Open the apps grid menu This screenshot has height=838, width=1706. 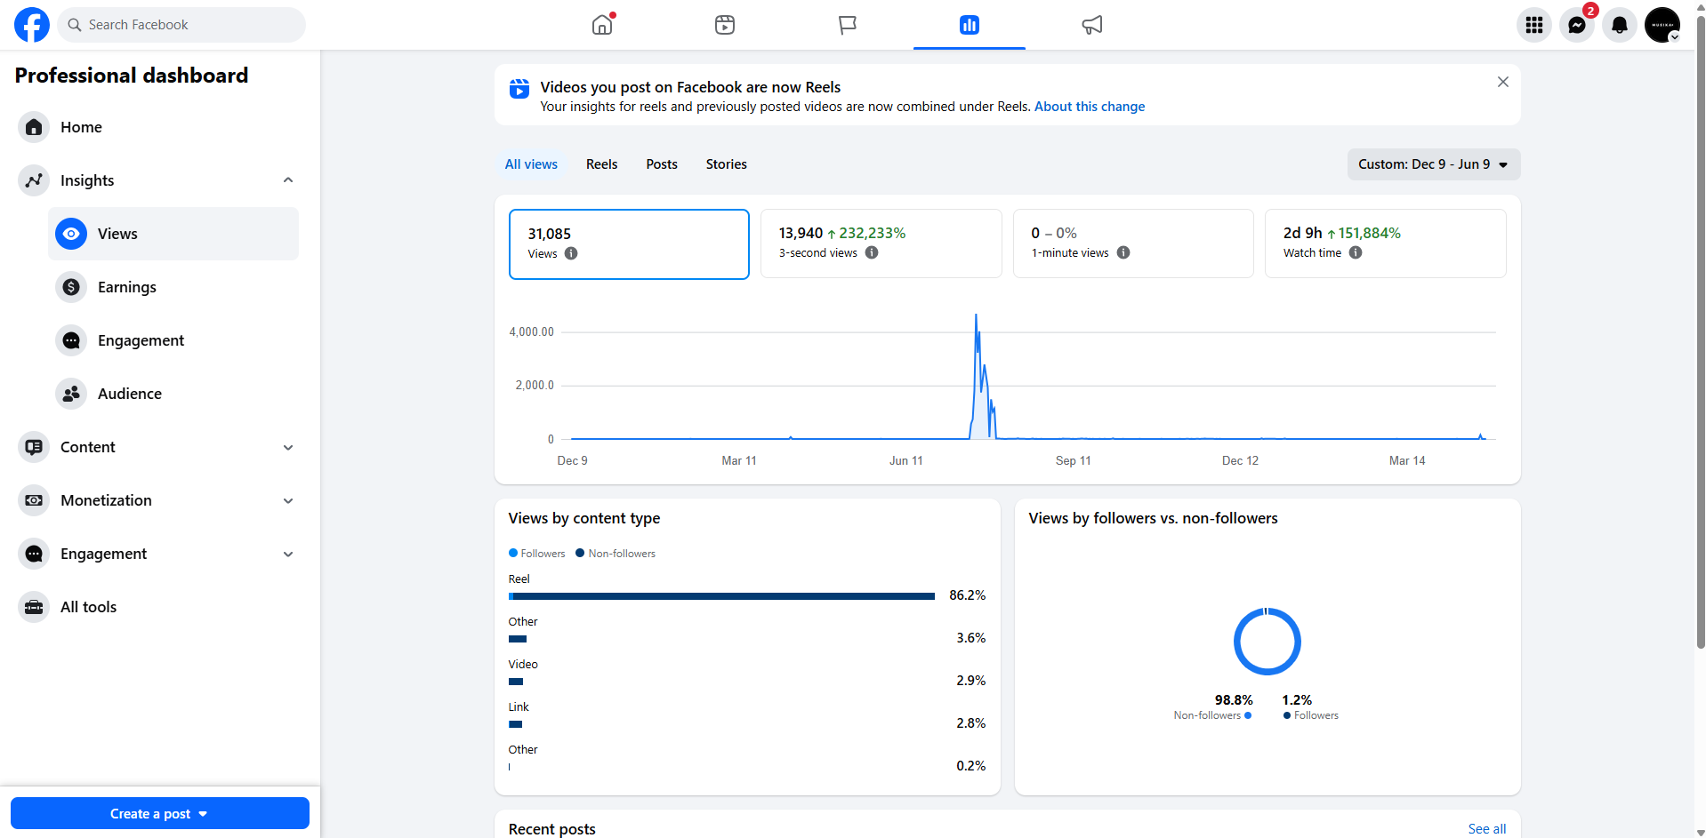(1533, 25)
